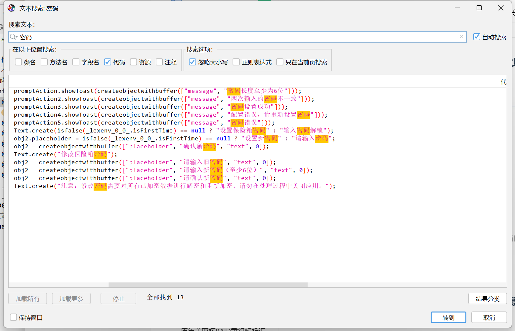The image size is (515, 331).
Task: Check the 字段名 option
Action: tap(76, 62)
